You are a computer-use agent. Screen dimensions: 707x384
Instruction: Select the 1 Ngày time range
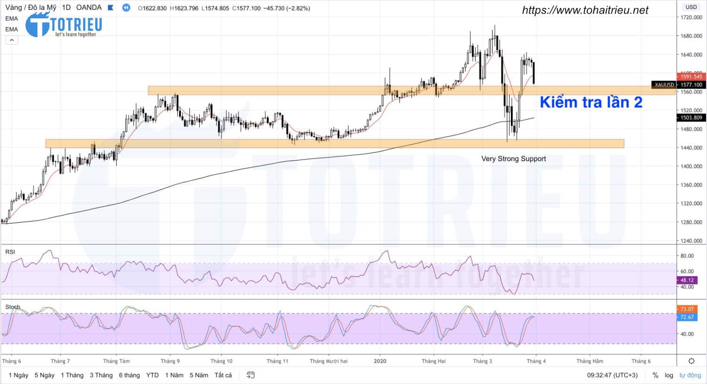pos(18,375)
